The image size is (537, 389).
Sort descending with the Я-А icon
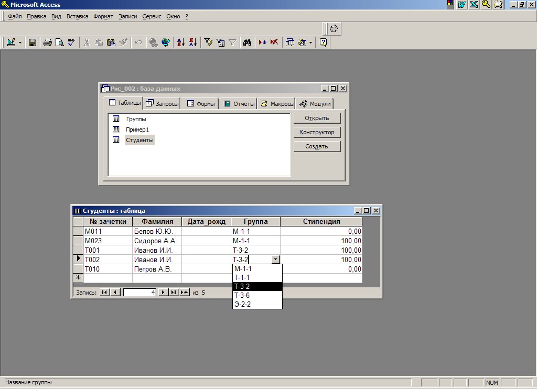click(x=193, y=42)
